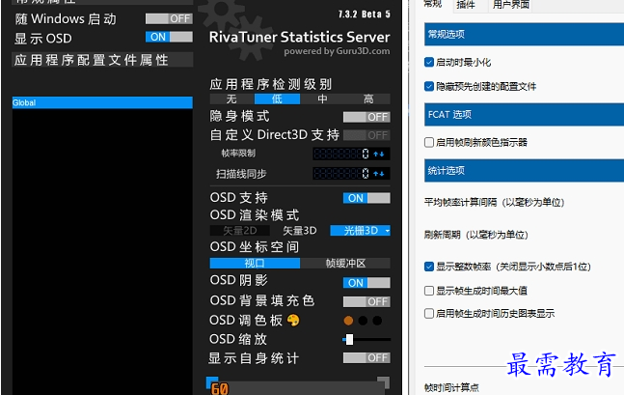Viewport: 624px width, 395px height.
Task: Click the framerate limit stepper arrows
Action: [x=379, y=155]
